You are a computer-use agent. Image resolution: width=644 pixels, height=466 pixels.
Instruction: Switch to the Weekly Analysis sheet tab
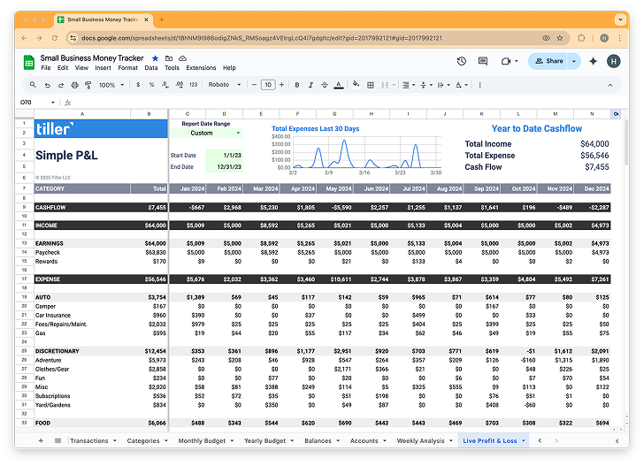pyautogui.click(x=420, y=440)
